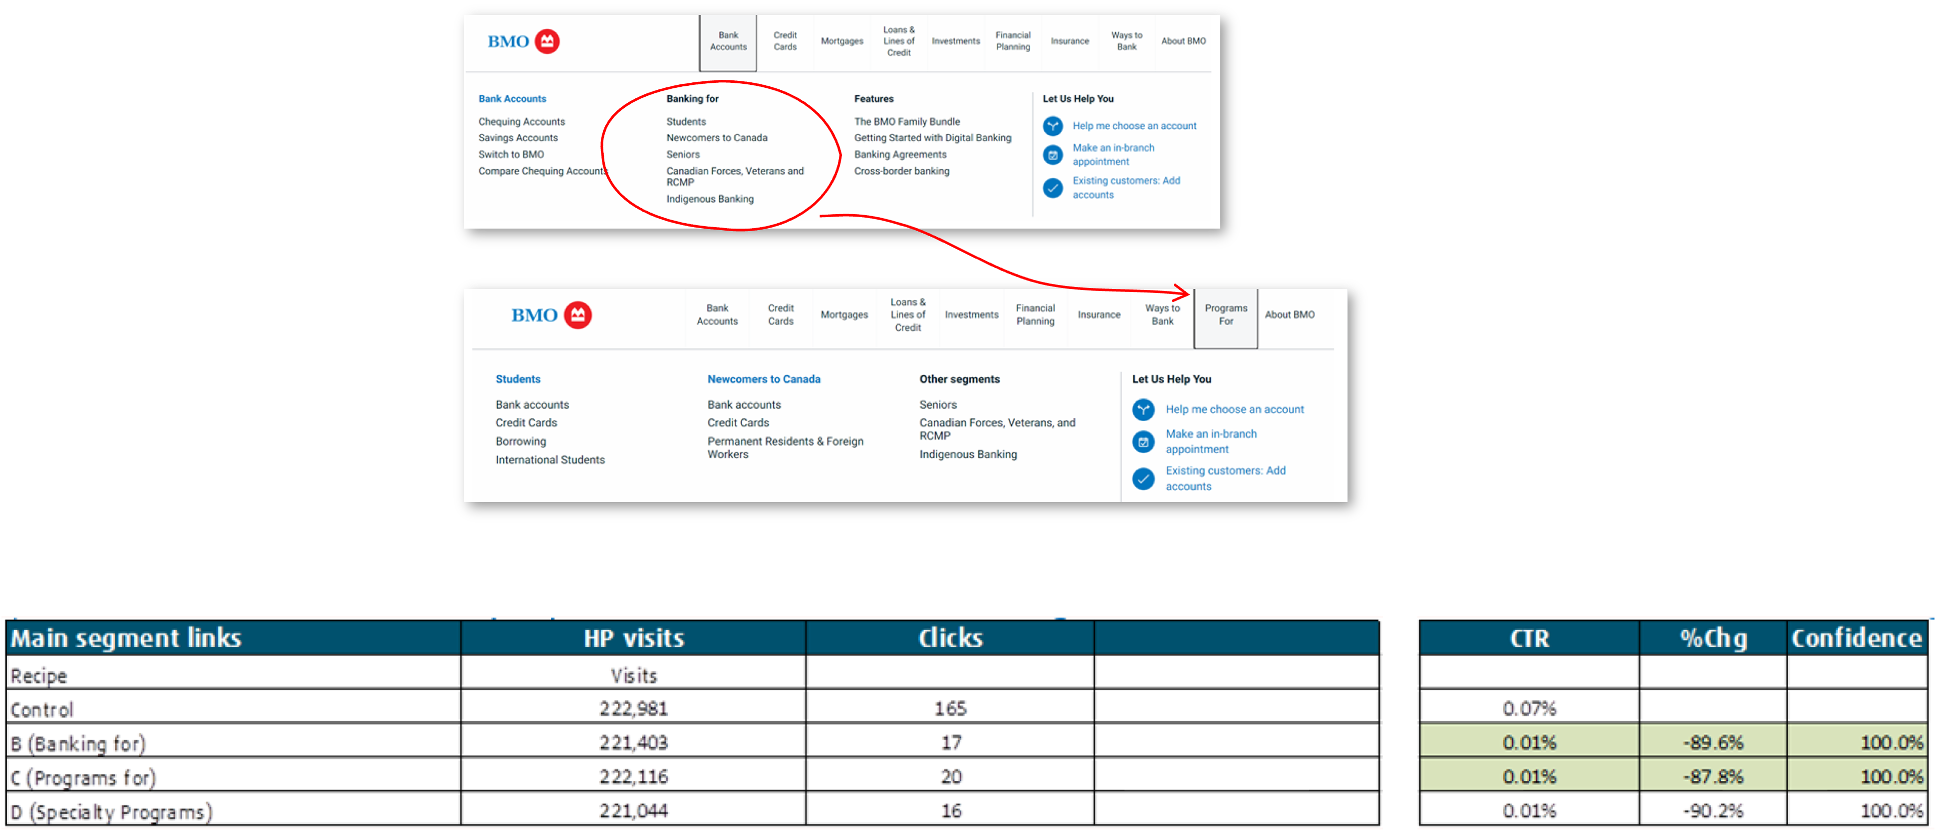Select Investments in the navigation bar with Programs For
1935x830 pixels.
(x=971, y=315)
